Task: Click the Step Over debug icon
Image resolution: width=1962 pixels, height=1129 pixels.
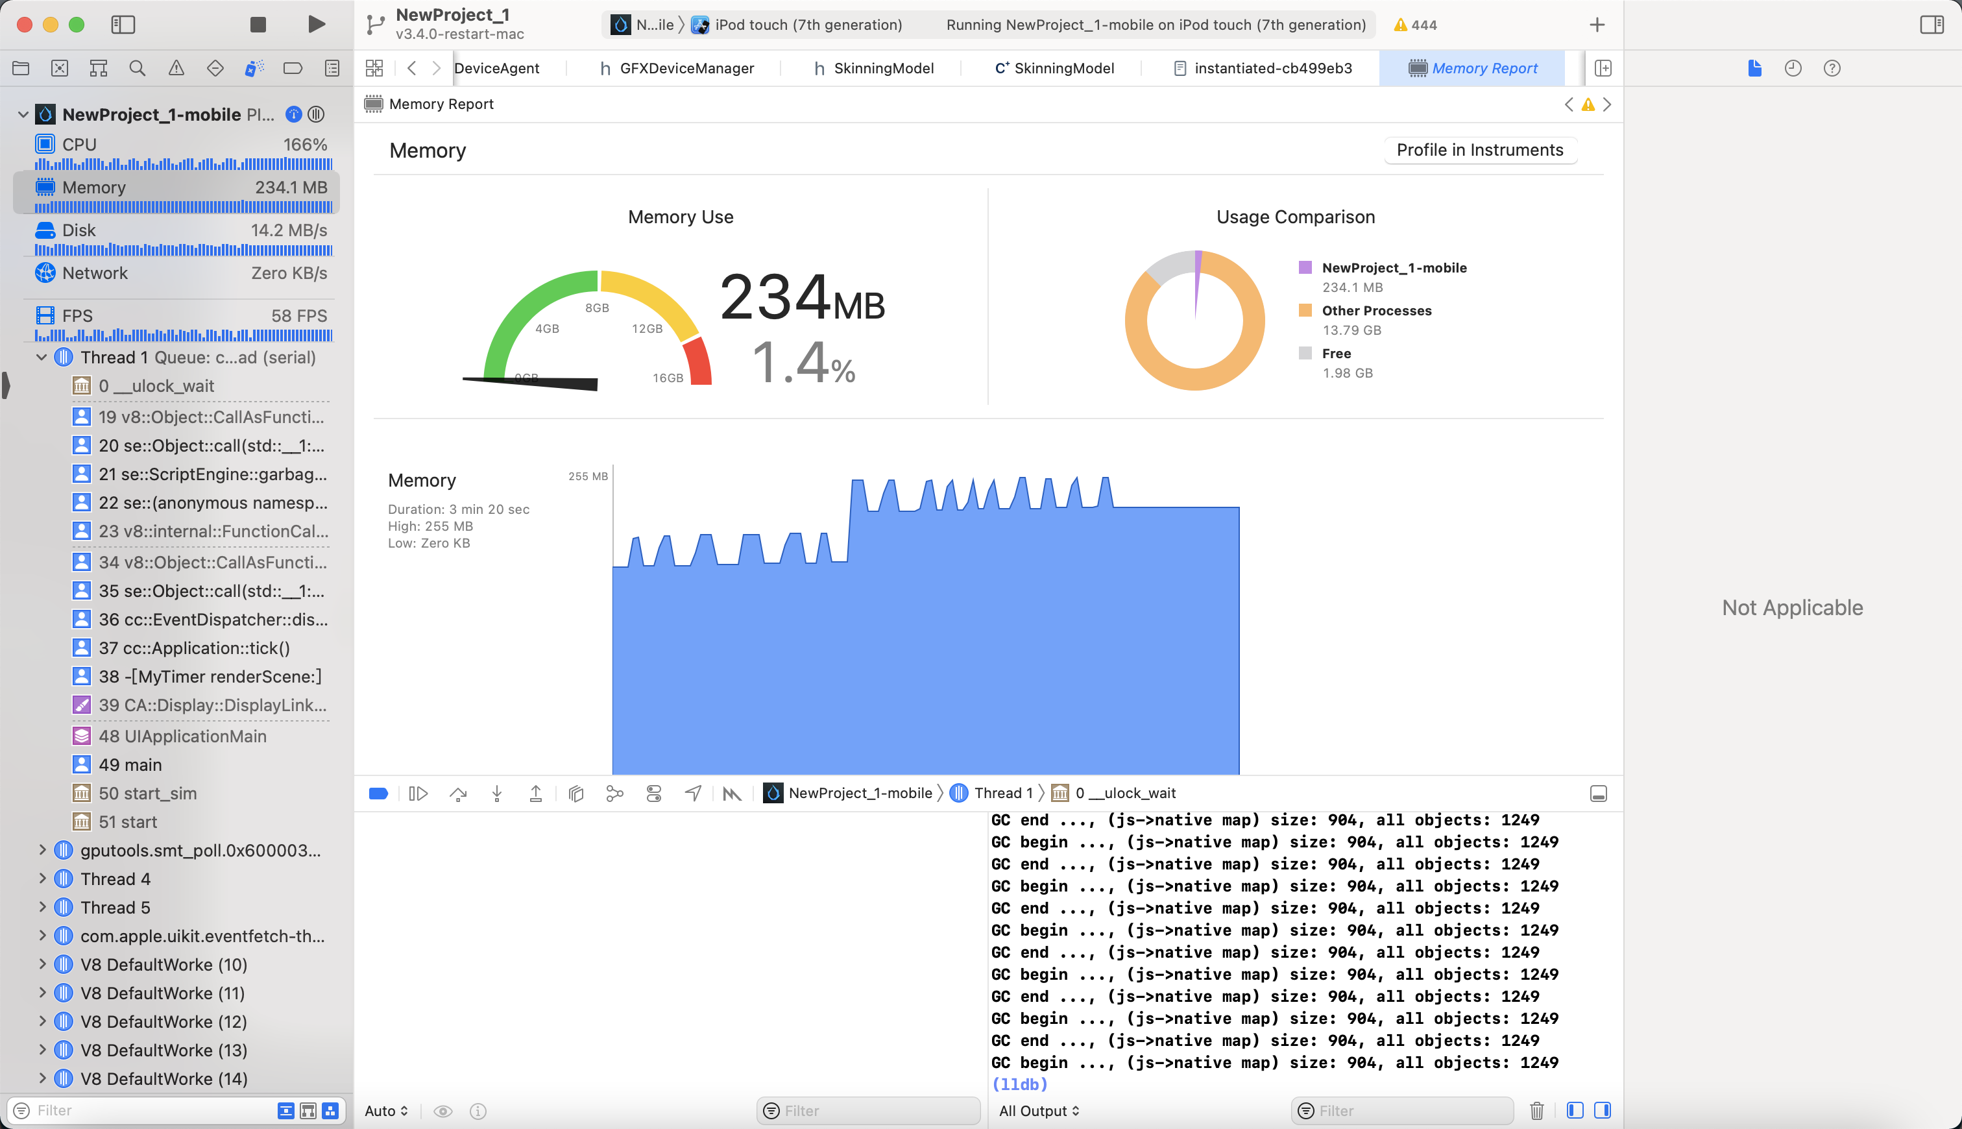Action: pos(458,794)
